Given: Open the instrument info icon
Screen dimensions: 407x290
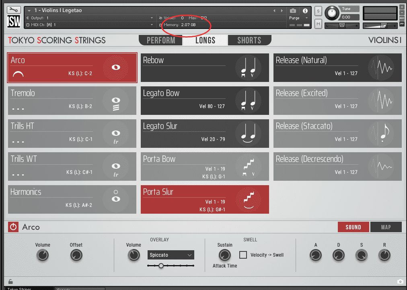Looking at the screenshot, I should pos(305,11).
